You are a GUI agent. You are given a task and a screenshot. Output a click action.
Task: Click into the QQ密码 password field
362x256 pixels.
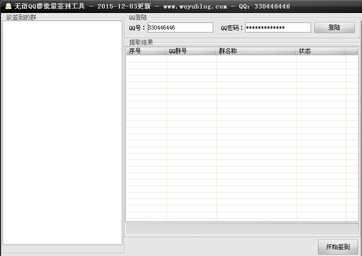coord(278,27)
